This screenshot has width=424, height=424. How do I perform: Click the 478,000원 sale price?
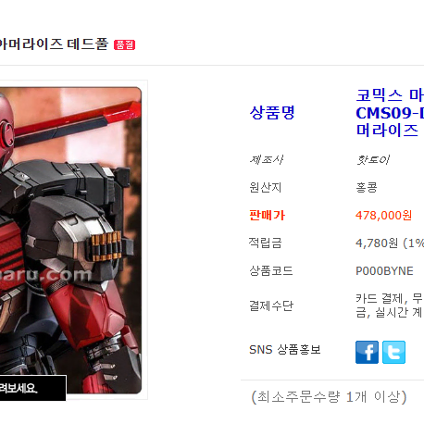(383, 215)
